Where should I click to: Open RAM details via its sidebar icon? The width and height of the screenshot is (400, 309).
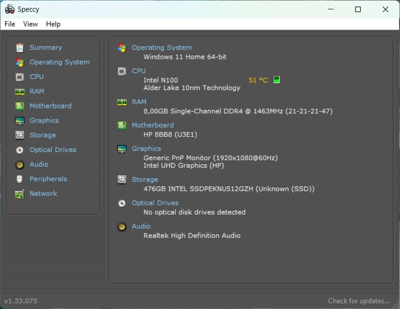click(20, 91)
